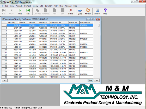The height and width of the screenshot is (109, 146).
Task: Create a New record
Action: coord(54,11)
